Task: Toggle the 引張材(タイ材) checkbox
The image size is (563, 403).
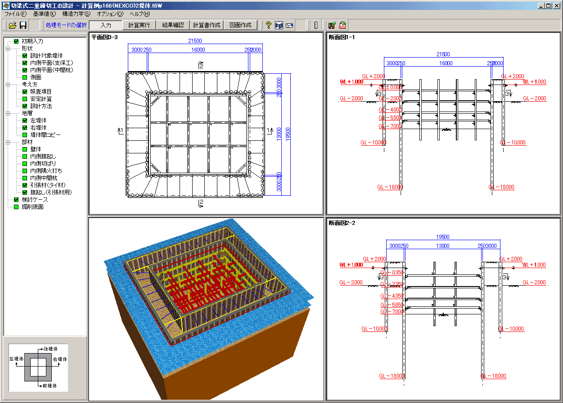Action: click(25, 185)
